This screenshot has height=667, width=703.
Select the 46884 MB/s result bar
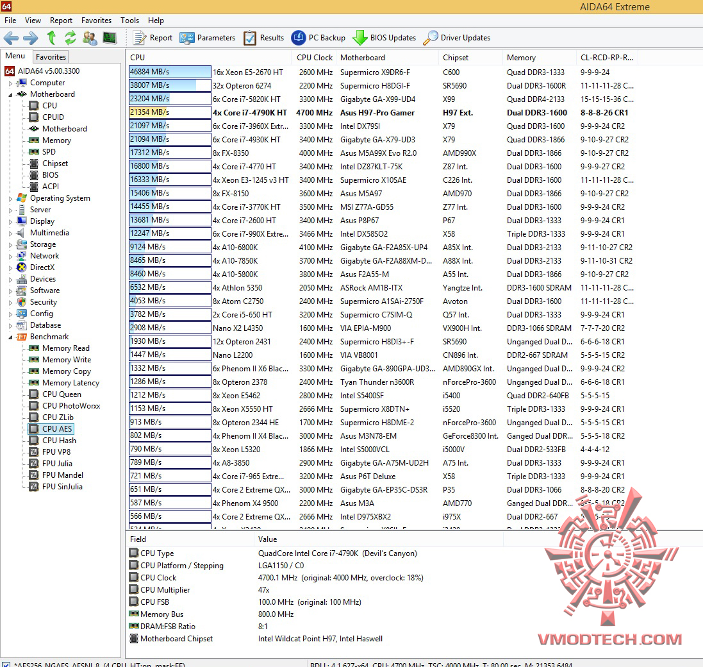click(x=170, y=72)
